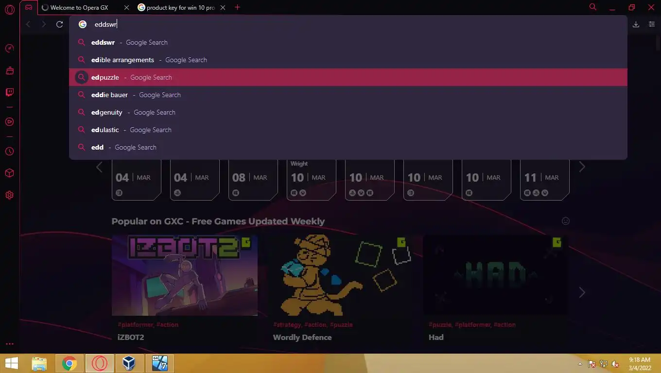Viewport: 661px width, 373px height.
Task: Open sidebar three-dots setup menu
Action: coord(9,344)
